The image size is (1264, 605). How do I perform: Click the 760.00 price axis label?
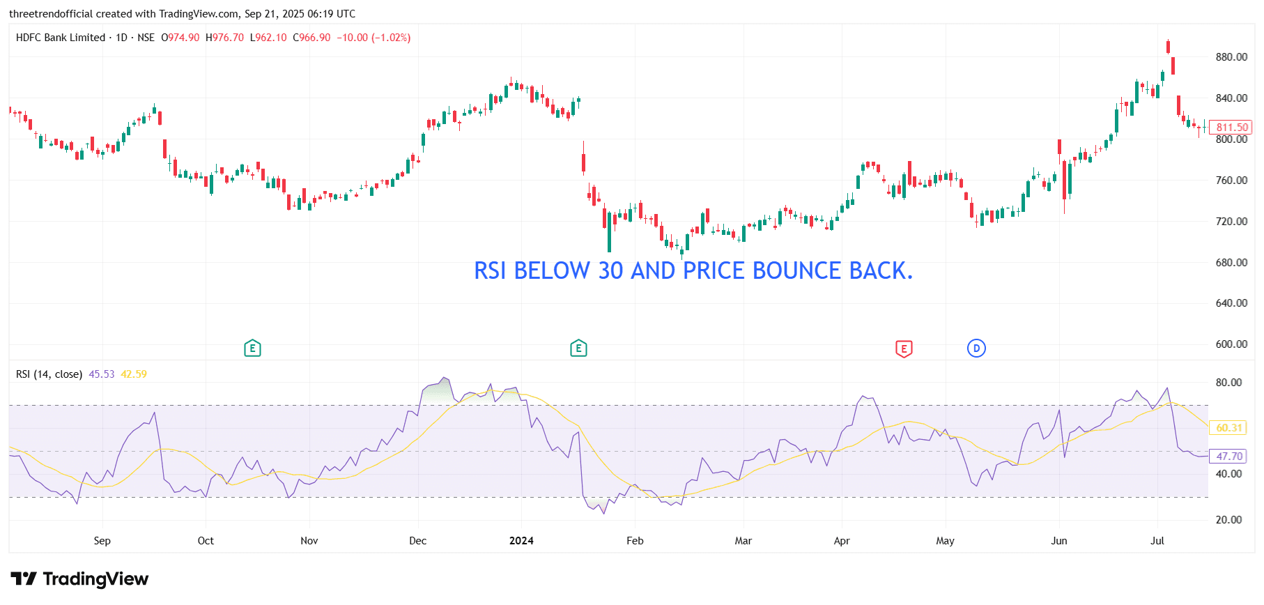coord(1231,181)
